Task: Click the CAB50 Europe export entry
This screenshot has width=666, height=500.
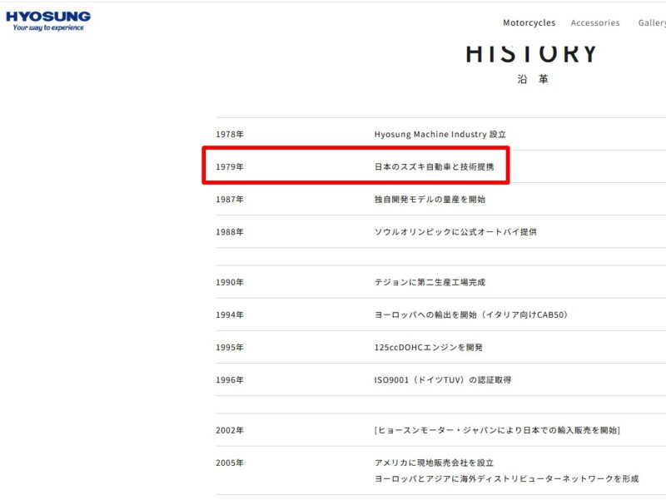Action: (471, 315)
